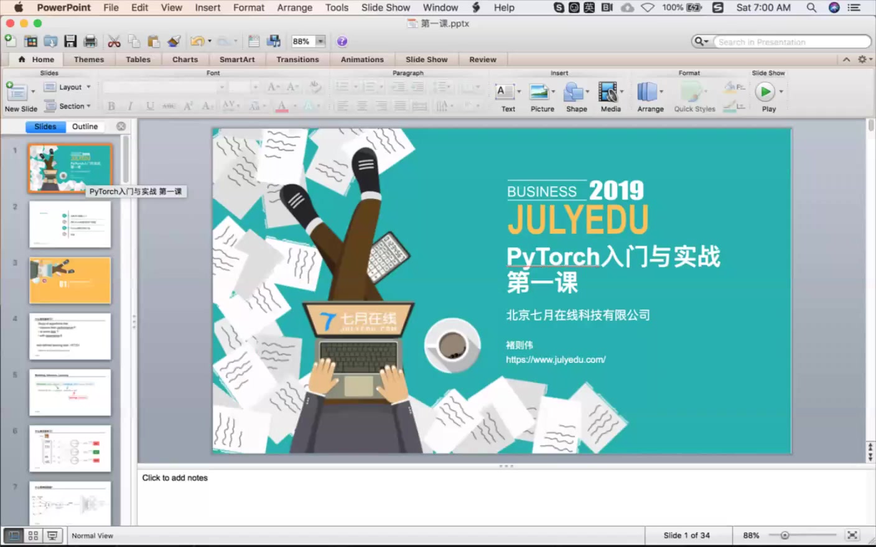
Task: Open the Insert menu in menu bar
Action: (208, 7)
